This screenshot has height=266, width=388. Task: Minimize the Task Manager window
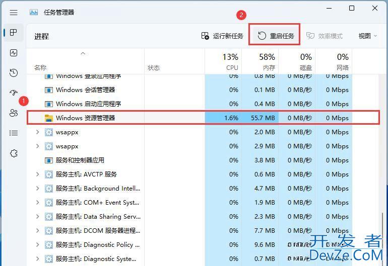coord(329,8)
